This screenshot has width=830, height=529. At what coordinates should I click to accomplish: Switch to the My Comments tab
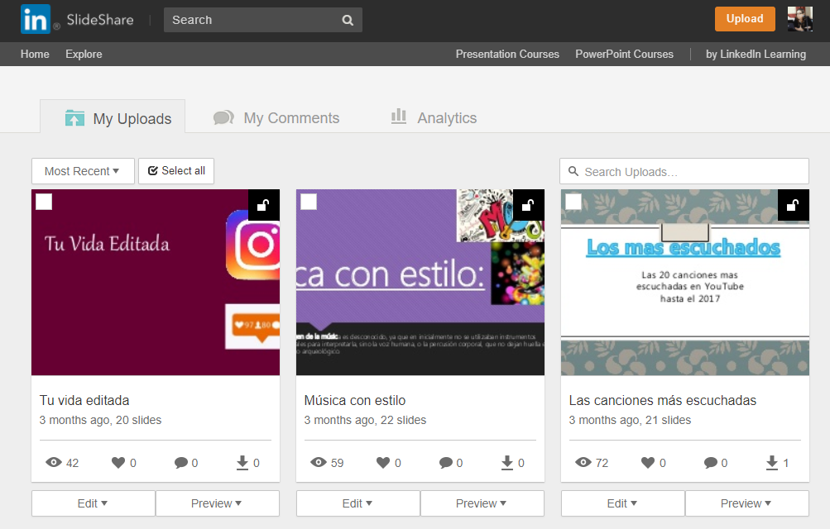point(276,118)
